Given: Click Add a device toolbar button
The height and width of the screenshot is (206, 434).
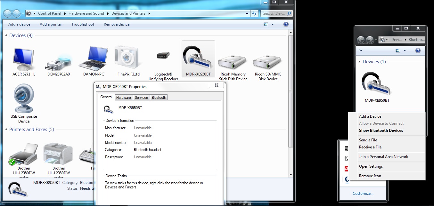Looking at the screenshot, I should (x=19, y=24).
